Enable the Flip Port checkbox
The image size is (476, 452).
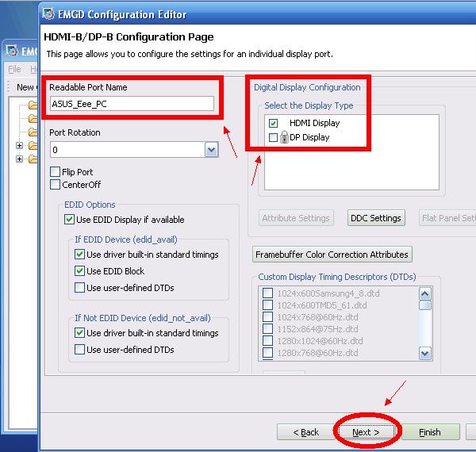[55, 172]
